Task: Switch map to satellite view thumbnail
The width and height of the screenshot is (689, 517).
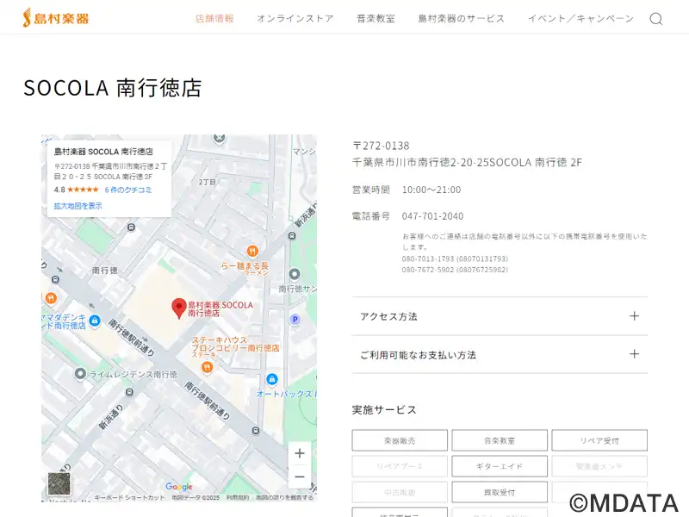Action: coord(59,483)
